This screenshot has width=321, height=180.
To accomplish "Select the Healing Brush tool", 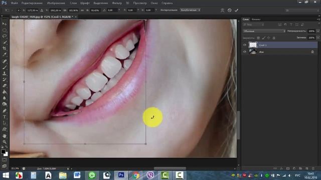I will [x=5, y=61].
